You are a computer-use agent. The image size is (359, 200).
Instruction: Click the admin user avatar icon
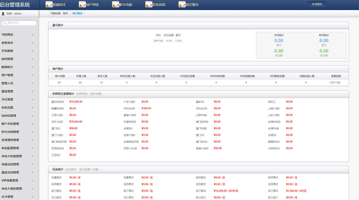coord(3,13)
